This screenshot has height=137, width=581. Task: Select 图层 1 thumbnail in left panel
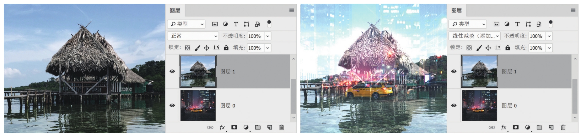(198, 71)
